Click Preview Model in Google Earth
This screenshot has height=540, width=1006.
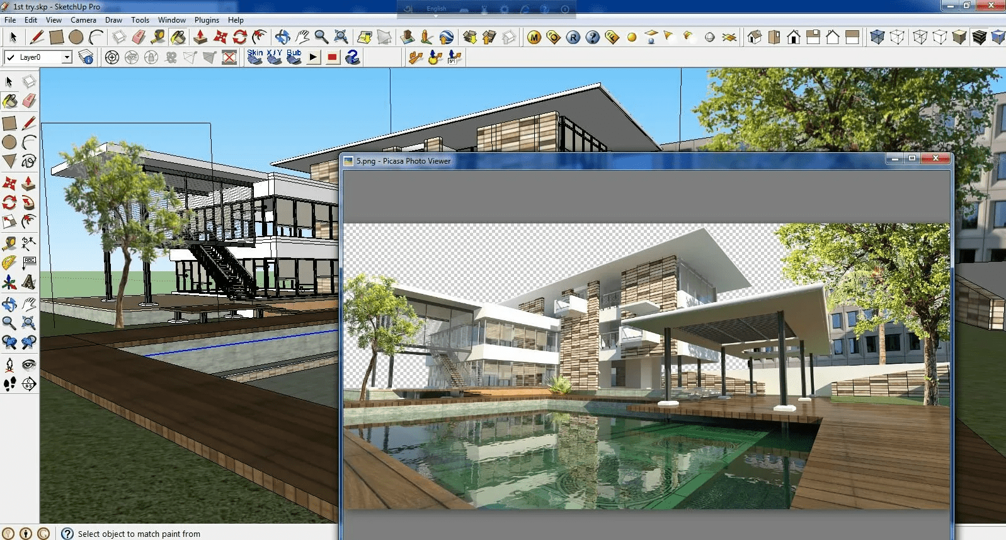(447, 37)
